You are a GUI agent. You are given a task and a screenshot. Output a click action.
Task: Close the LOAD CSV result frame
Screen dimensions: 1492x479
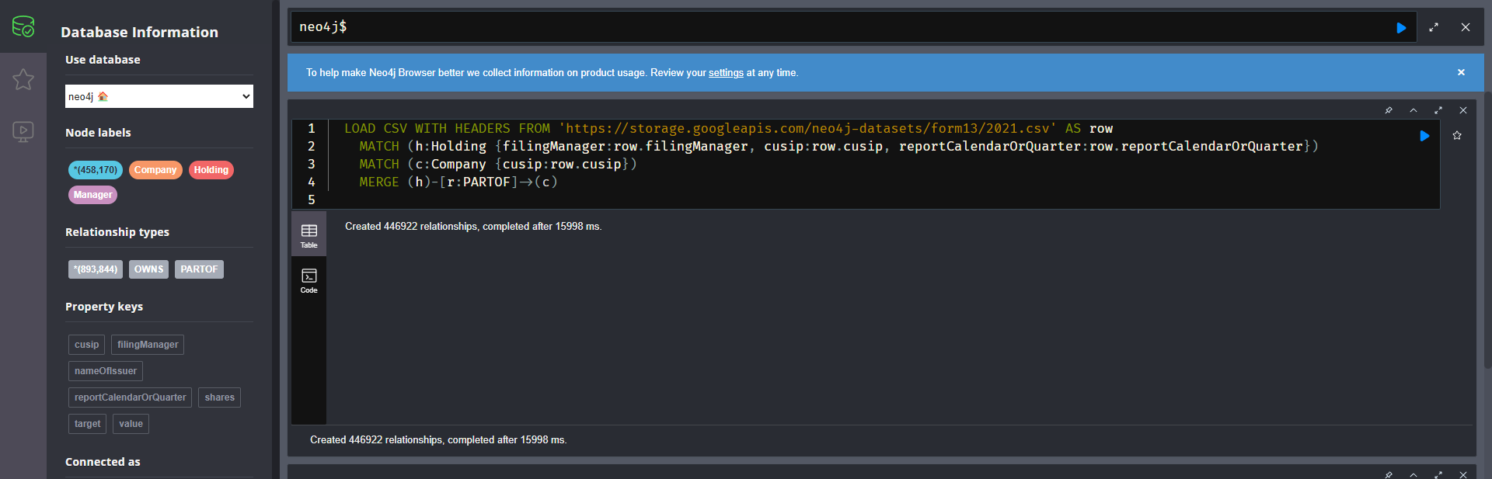tap(1463, 110)
